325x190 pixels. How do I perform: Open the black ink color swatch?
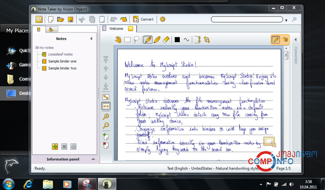(177, 40)
